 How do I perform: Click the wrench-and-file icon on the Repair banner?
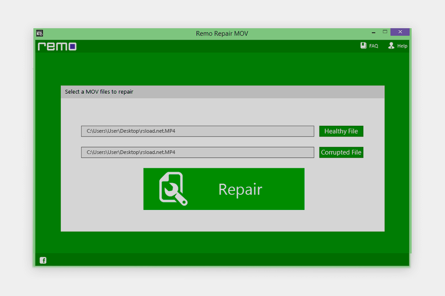(x=172, y=188)
